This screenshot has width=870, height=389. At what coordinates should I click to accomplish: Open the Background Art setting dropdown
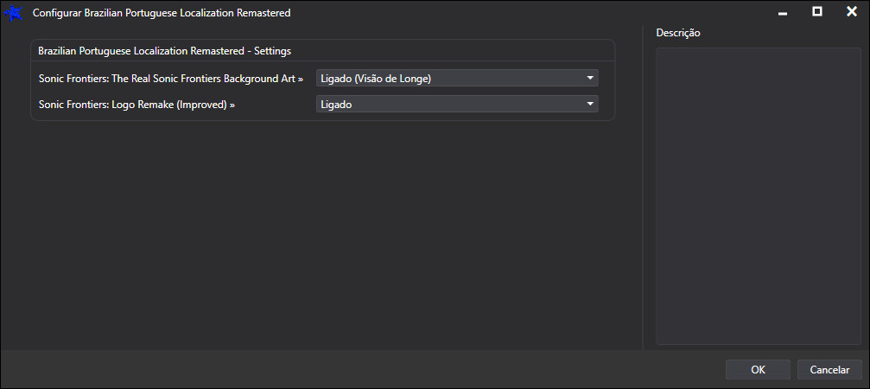pos(457,79)
